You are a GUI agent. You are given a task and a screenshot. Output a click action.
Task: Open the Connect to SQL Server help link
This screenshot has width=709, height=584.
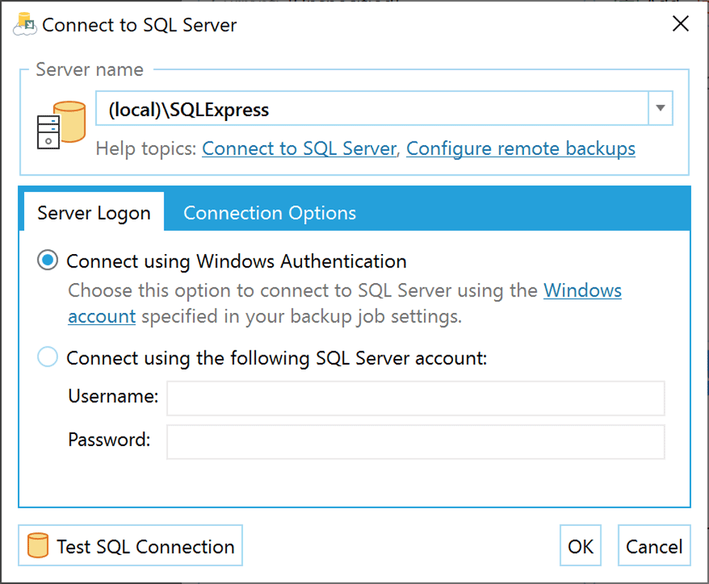pos(299,149)
